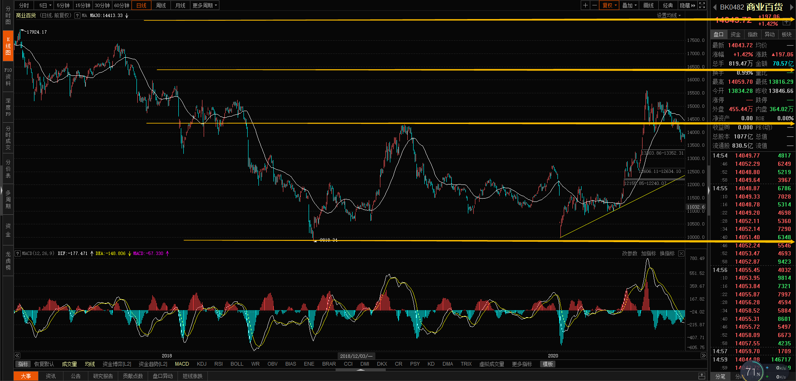Click 恢复默认 to restore defaults
This screenshot has width=796, height=381.
pos(44,364)
